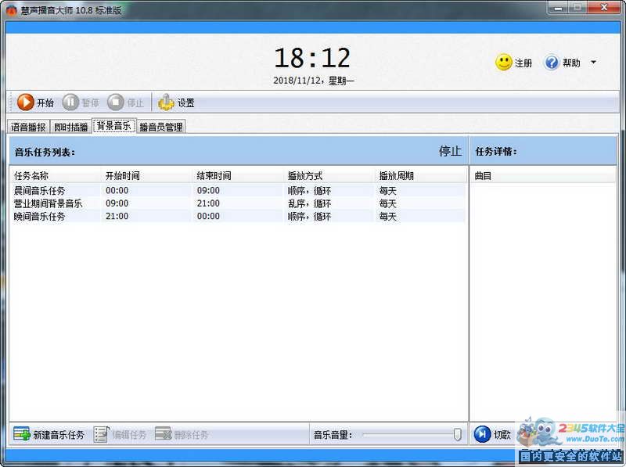The height and width of the screenshot is (467, 626).
Task: Click the smiley 注册 register icon
Action: (x=504, y=63)
